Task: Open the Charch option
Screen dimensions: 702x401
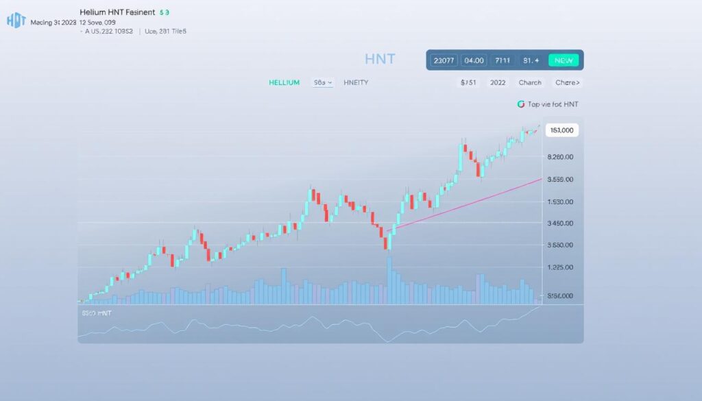Action: click(530, 82)
